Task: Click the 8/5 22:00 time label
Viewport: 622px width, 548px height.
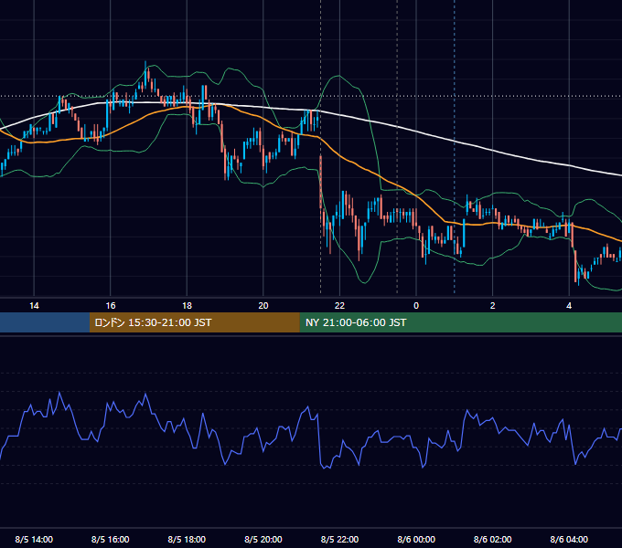Action: tap(339, 539)
